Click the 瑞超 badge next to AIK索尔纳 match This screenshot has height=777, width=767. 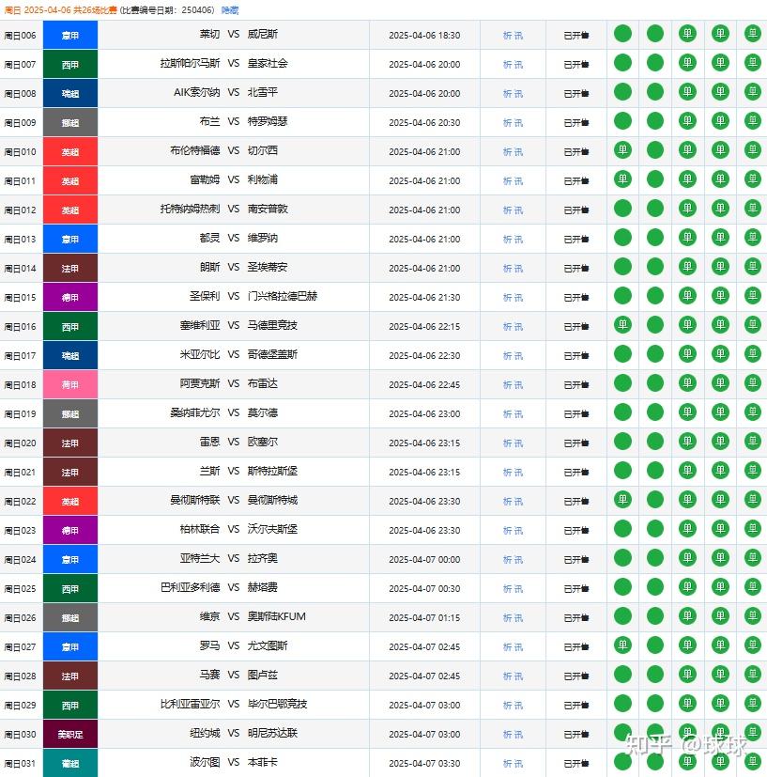[69, 93]
